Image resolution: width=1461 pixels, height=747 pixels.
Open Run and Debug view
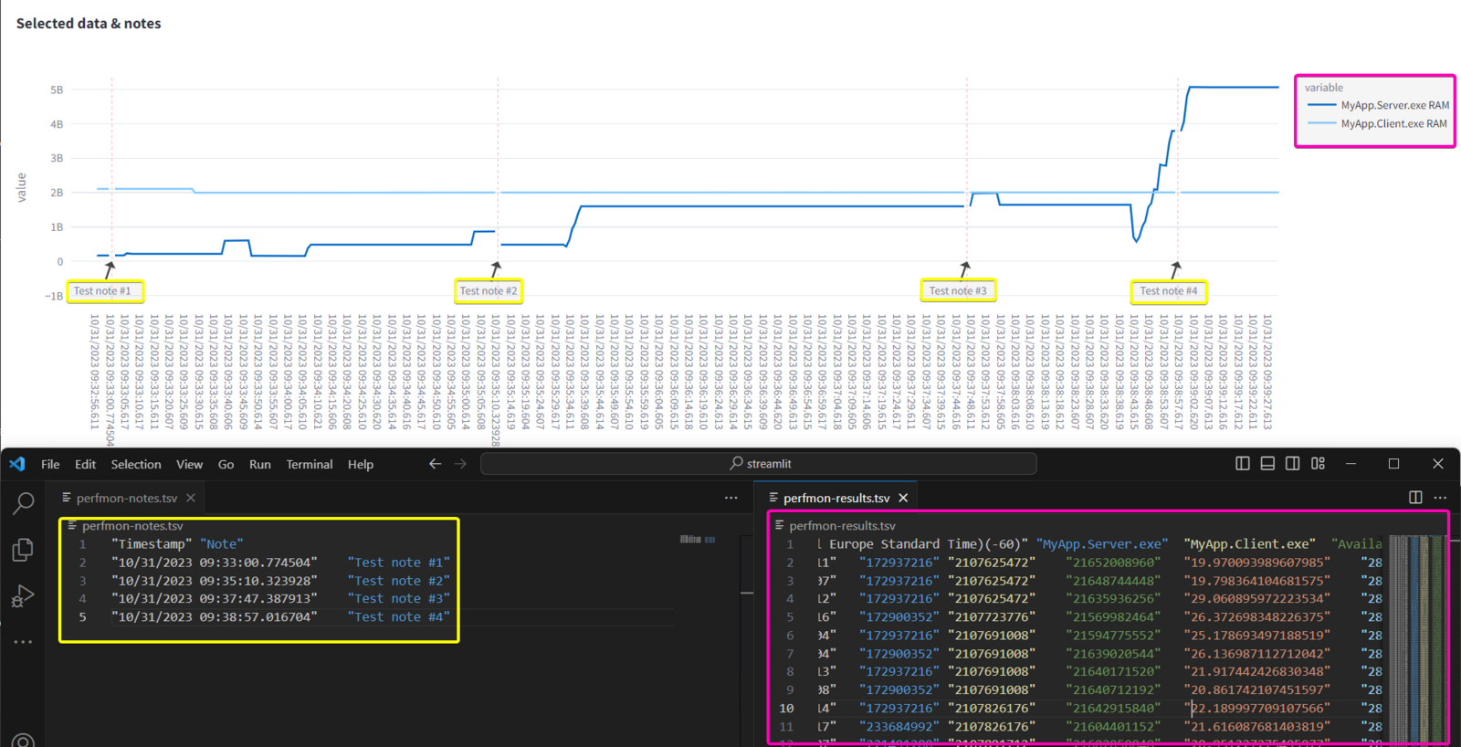[23, 596]
